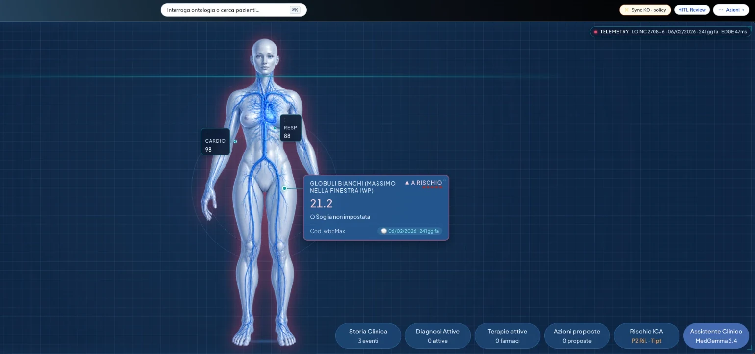Screen dimensions: 755x354
Task: Click the drag handle on RESP card
Action: point(285,120)
